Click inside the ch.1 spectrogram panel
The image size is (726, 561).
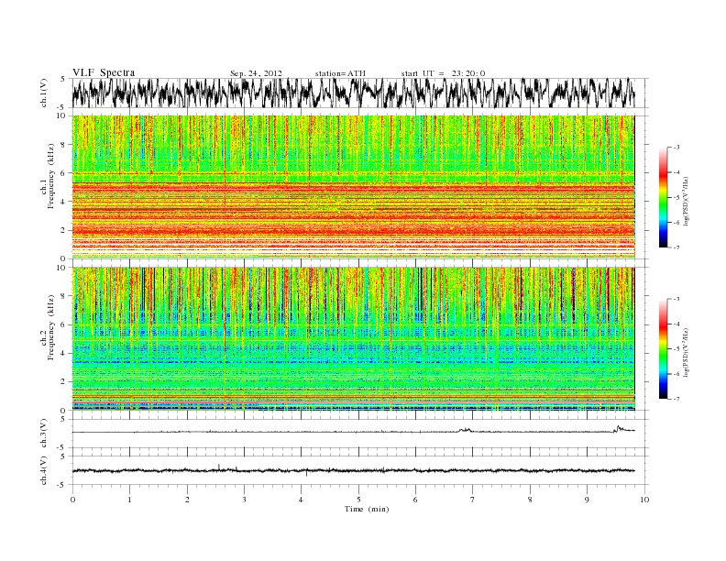coord(353,187)
